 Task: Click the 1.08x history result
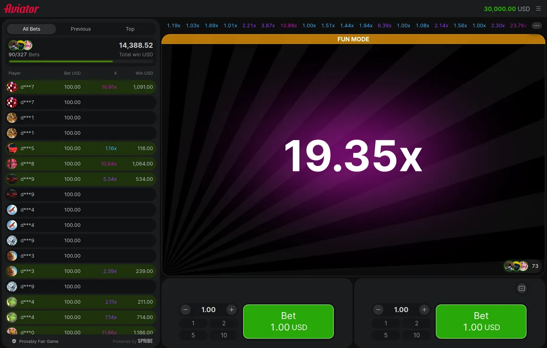tap(423, 26)
